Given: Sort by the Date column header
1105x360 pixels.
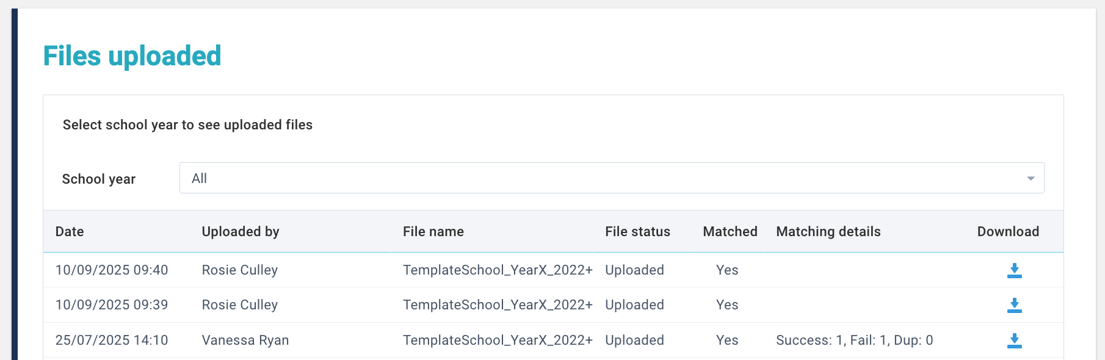Looking at the screenshot, I should pyautogui.click(x=70, y=232).
